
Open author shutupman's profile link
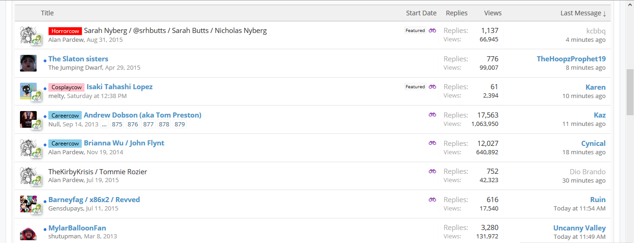[64, 236]
